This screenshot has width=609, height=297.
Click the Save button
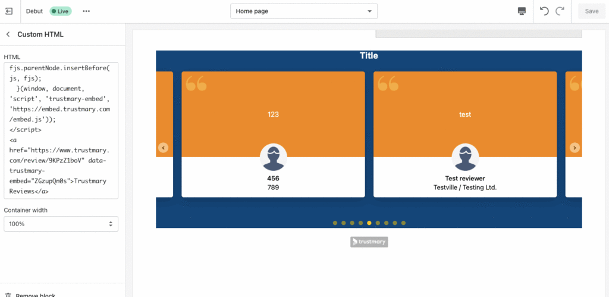[x=592, y=11]
